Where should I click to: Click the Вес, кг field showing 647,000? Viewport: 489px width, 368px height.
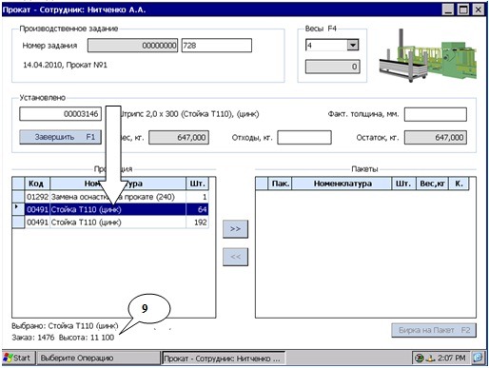179,138
